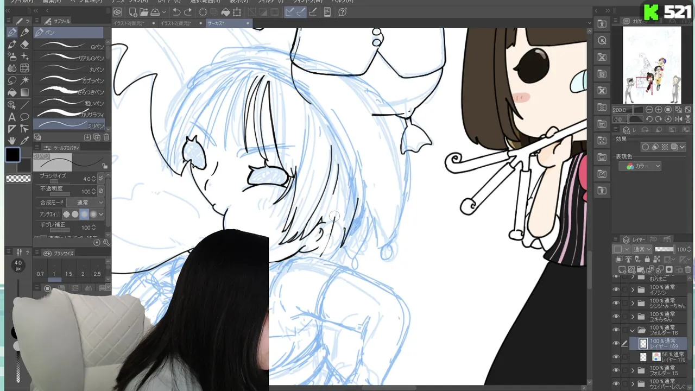Hide the フォルダー 16 layer folder
Screen dimensions: 695x391
(616, 330)
